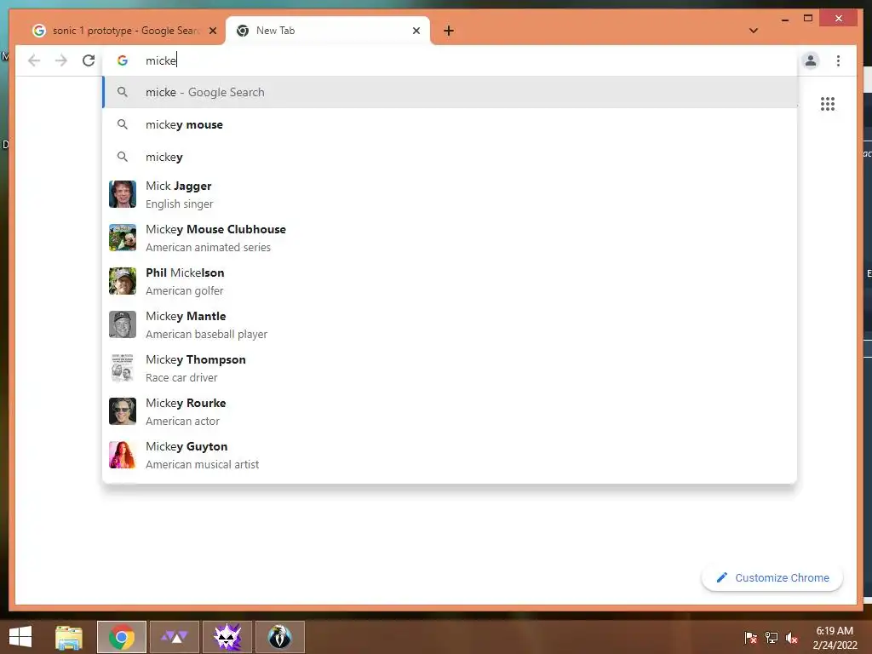Click the Chrome icon in the taskbar
Image resolution: width=872 pixels, height=654 pixels.
[x=122, y=637]
